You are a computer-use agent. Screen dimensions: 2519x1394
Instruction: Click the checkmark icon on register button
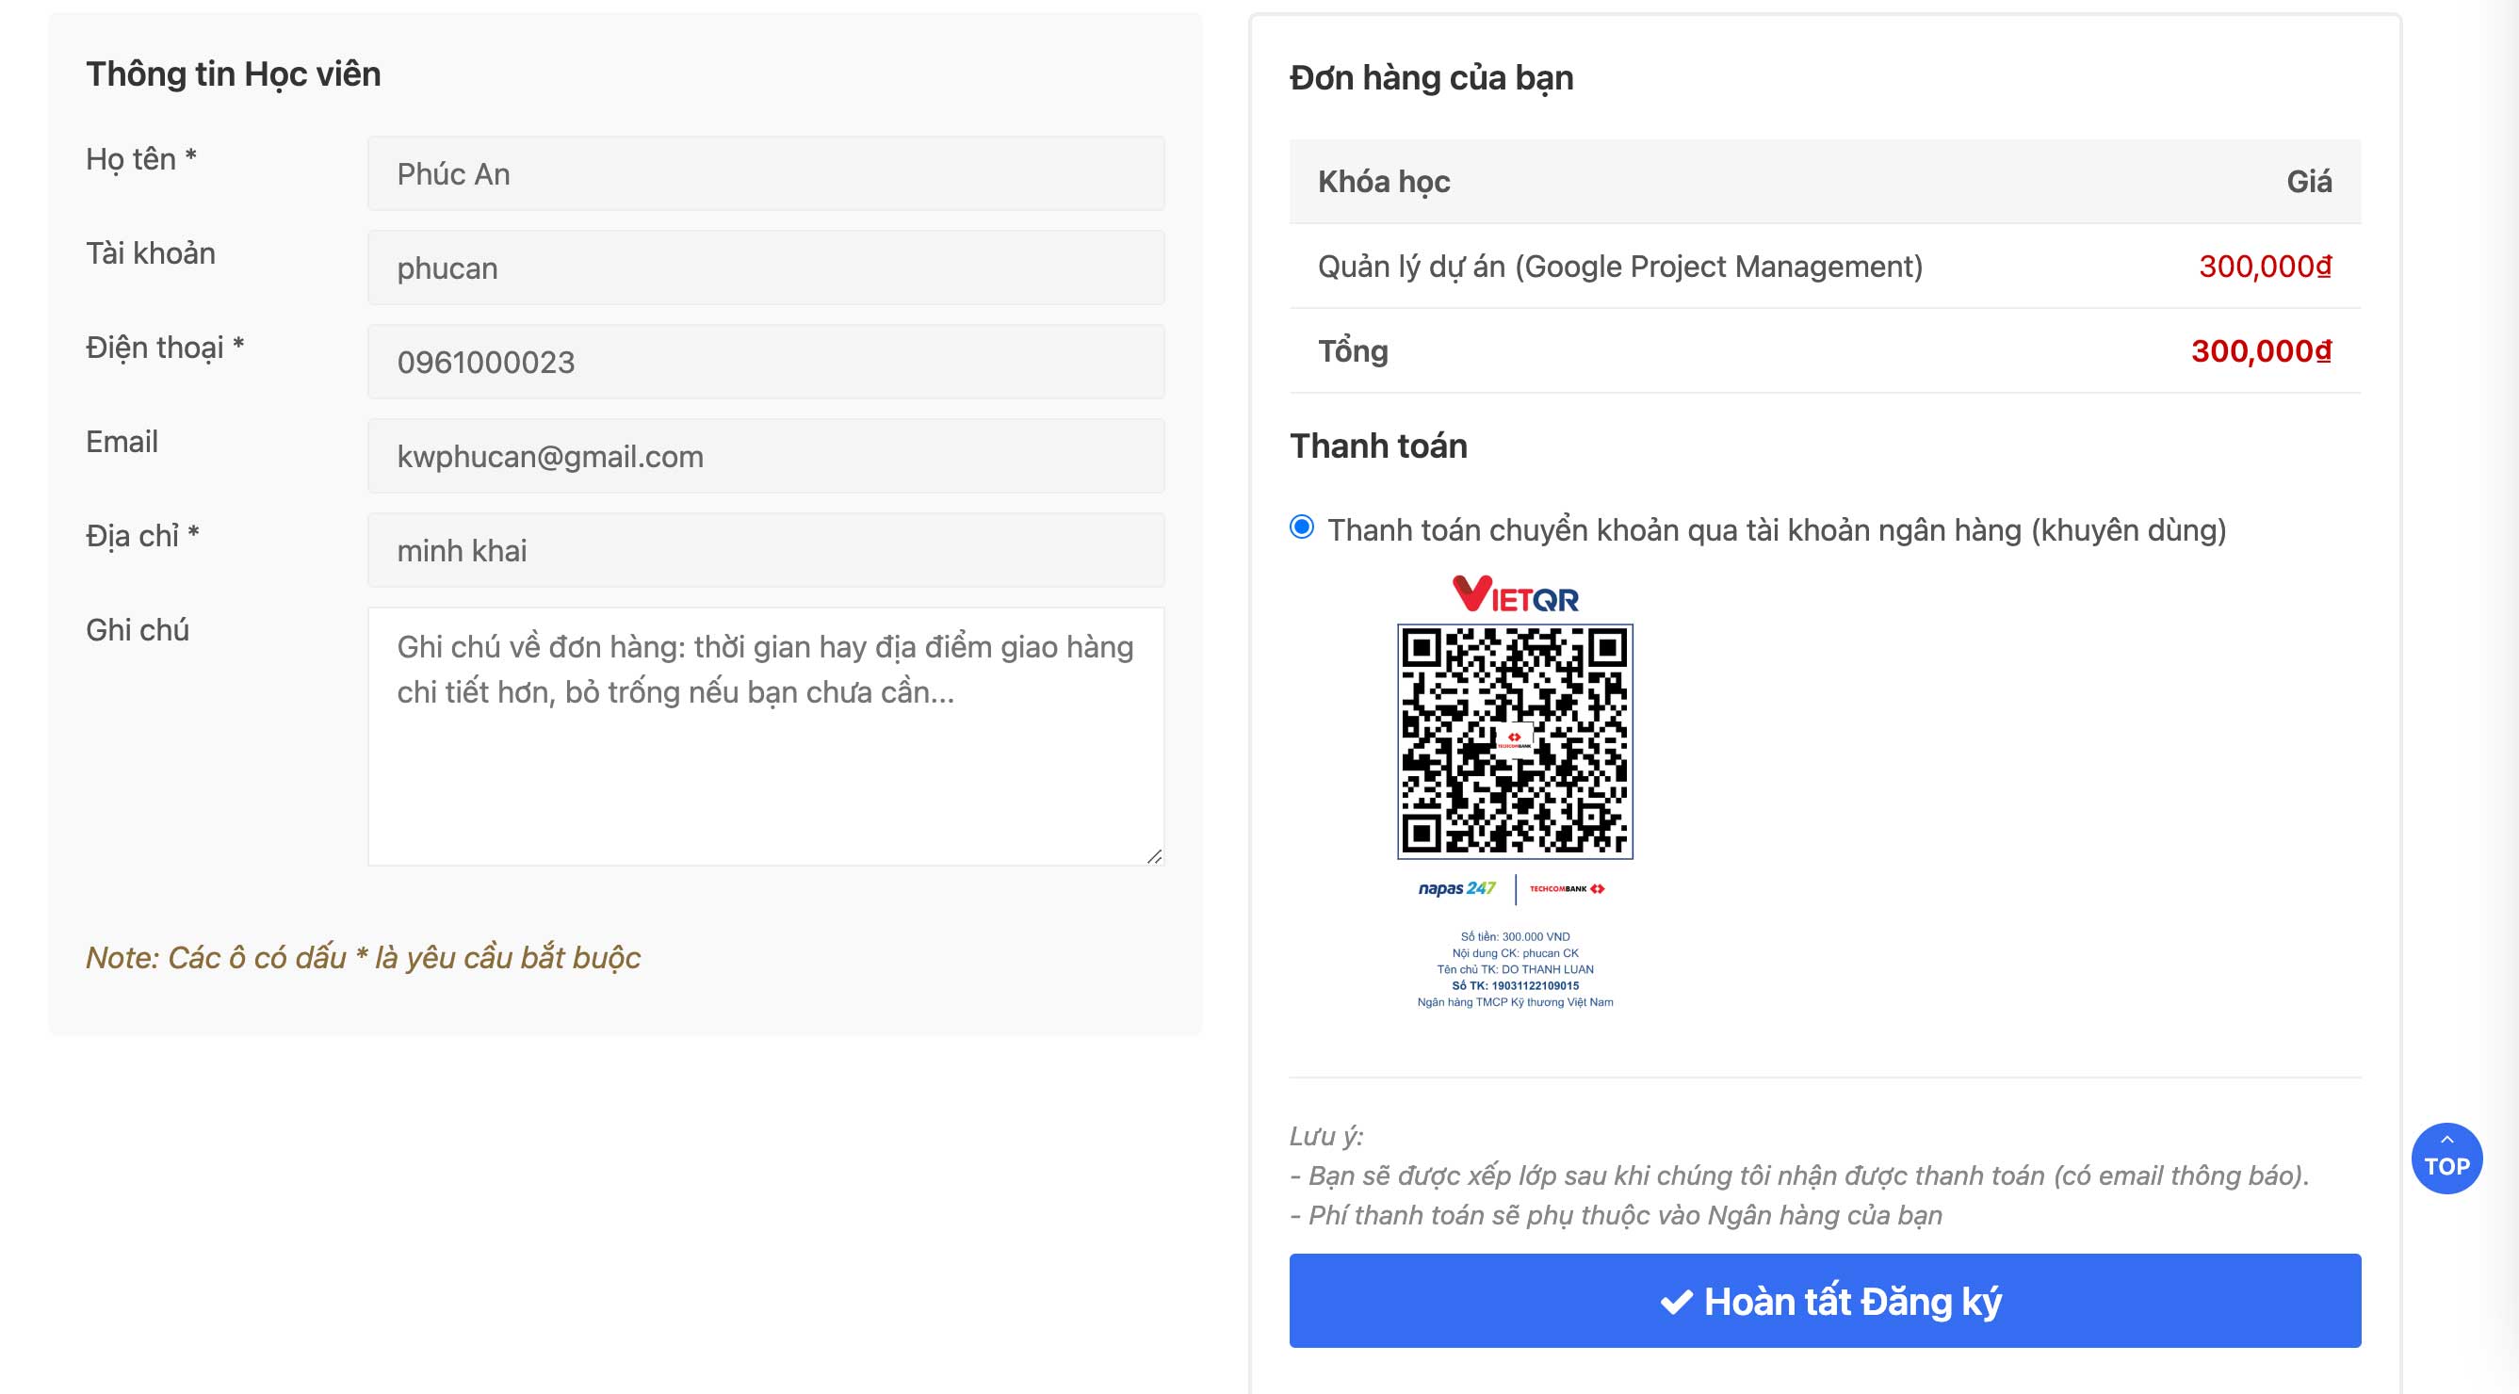coord(1676,1301)
